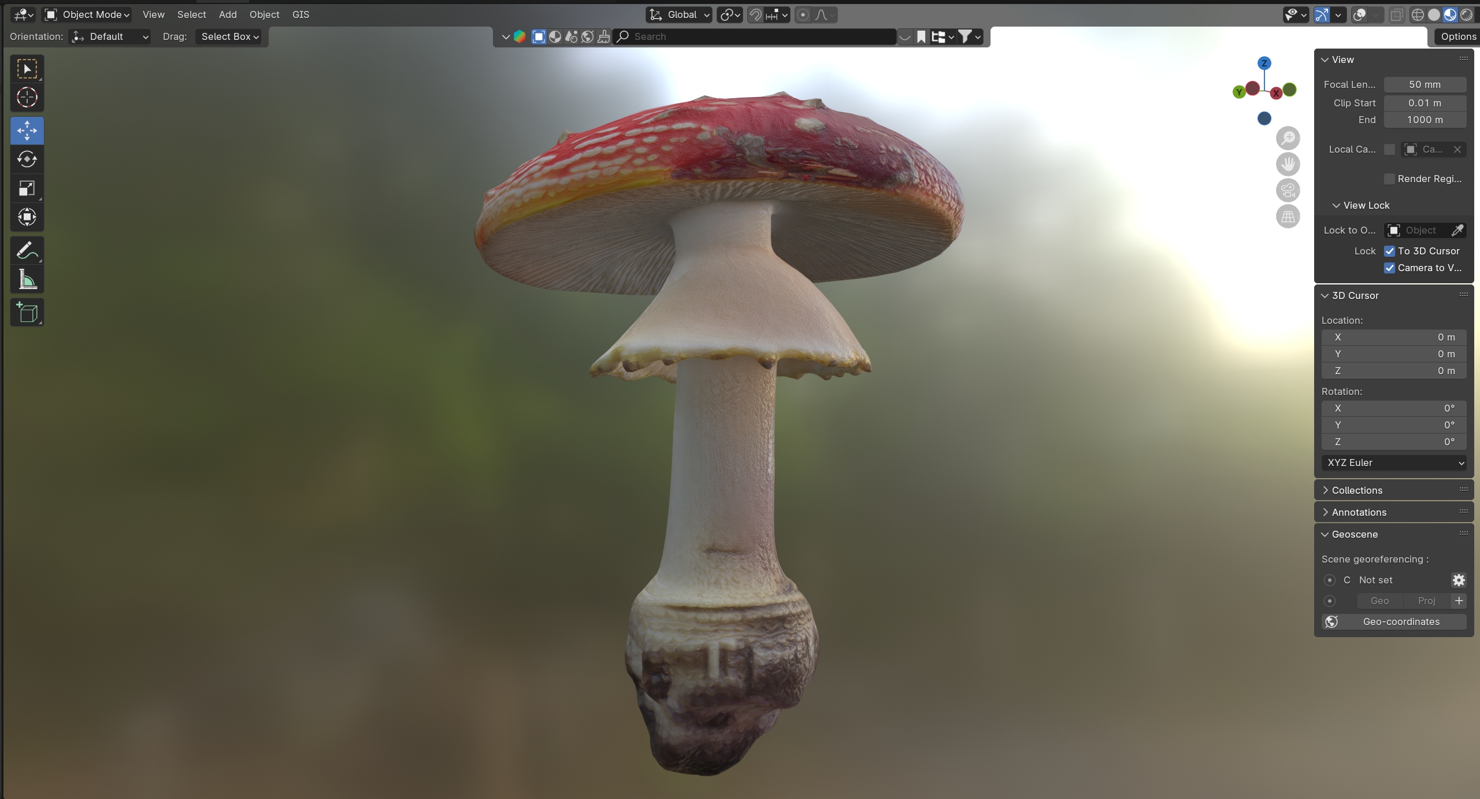Screen dimensions: 1480x799
Task: Uncheck Lock To 3D Cursor
Action: tap(1389, 251)
